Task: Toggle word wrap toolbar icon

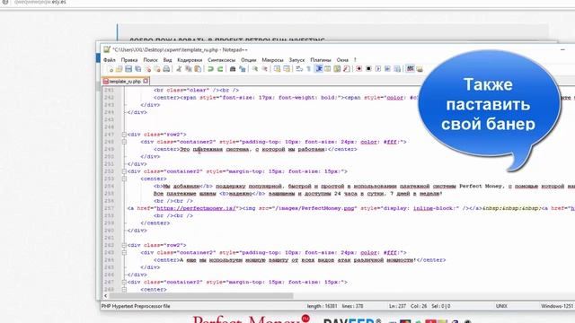Action: pos(299,69)
